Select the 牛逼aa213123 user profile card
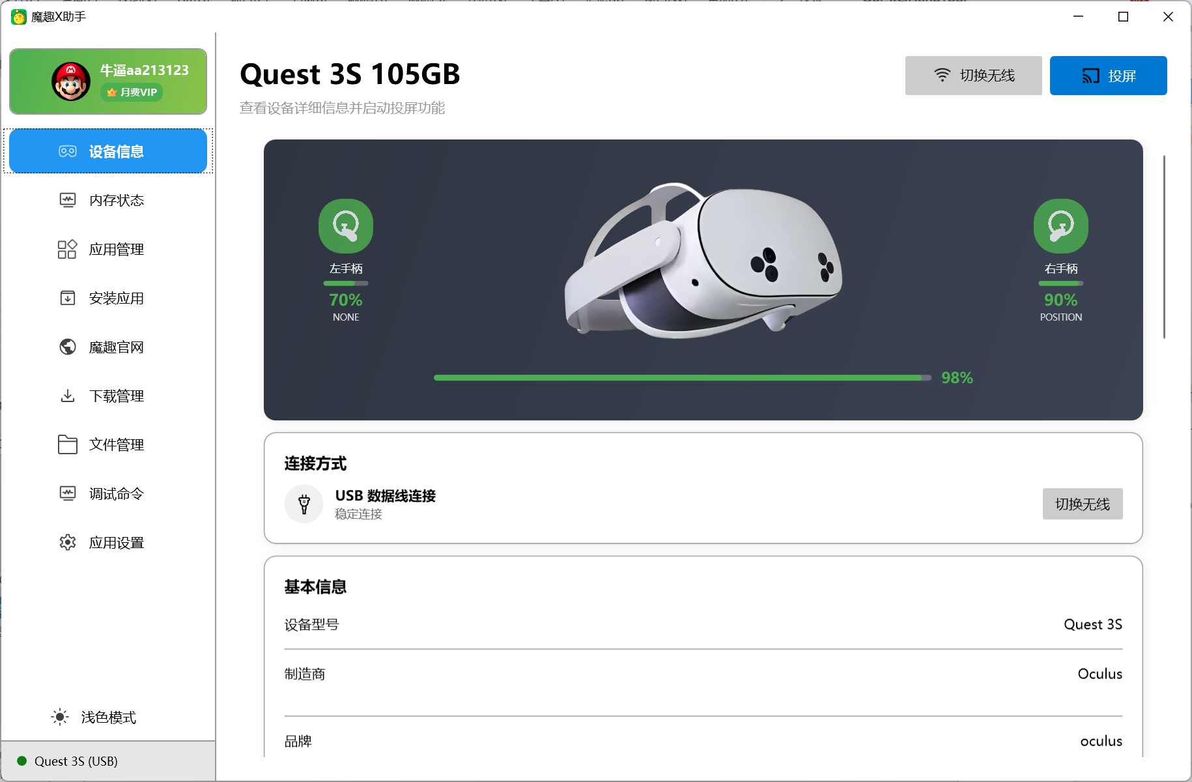The width and height of the screenshot is (1192, 782). click(x=107, y=80)
